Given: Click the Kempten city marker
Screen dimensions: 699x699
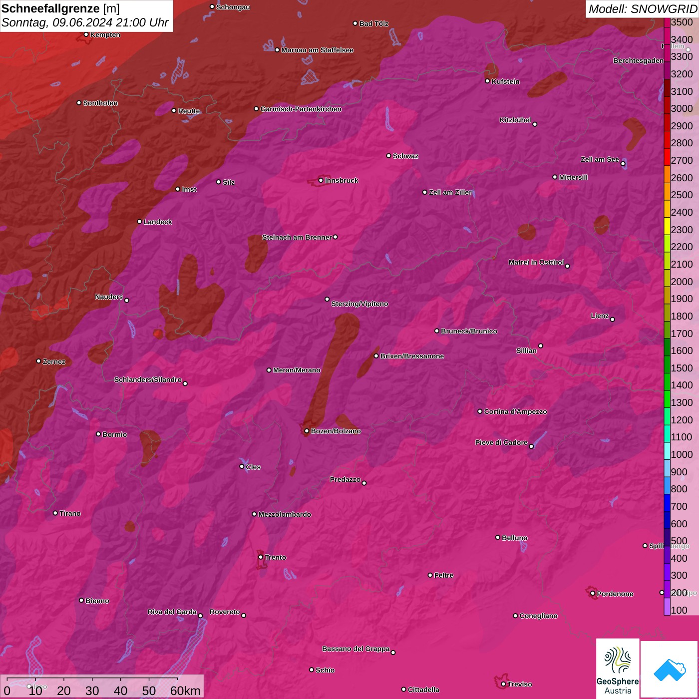Looking at the screenshot, I should point(86,34).
